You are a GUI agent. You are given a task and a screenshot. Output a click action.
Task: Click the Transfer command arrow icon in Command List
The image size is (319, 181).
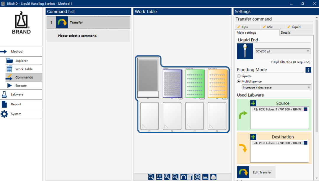[x=62, y=22]
